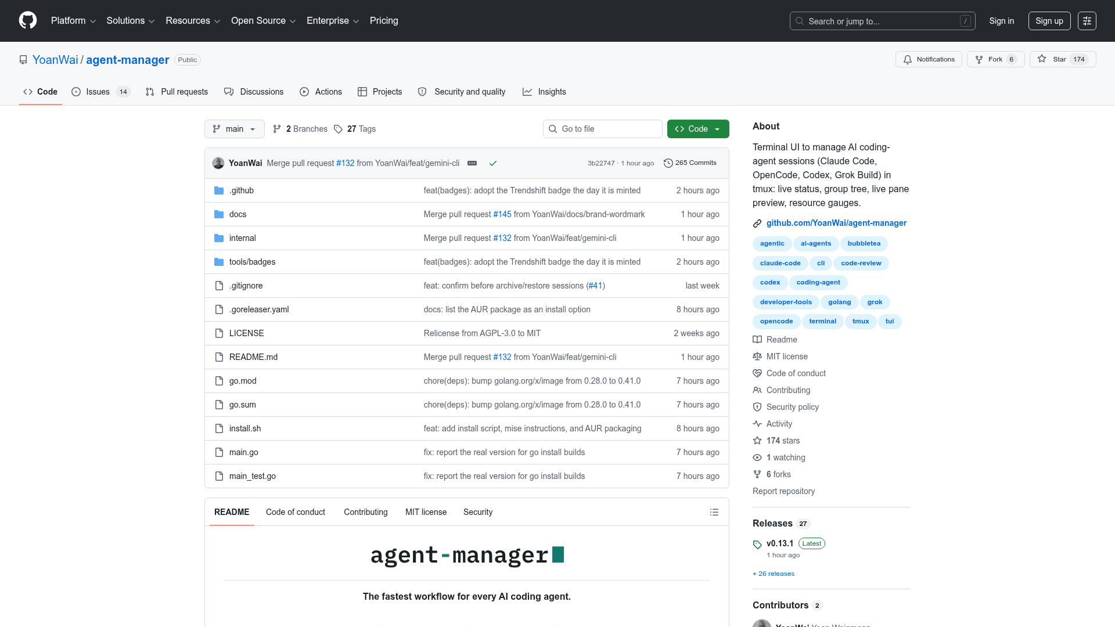Viewport: 1115px width, 627px height.
Task: Open the Insights tab
Action: 544,92
